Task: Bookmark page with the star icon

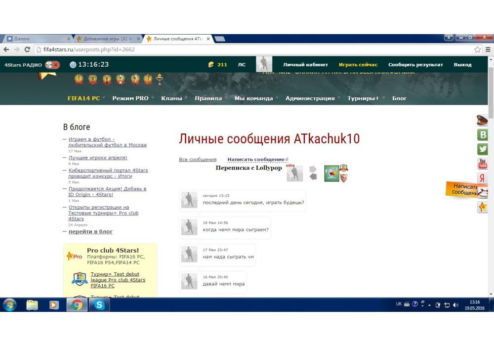Action: click(477, 49)
